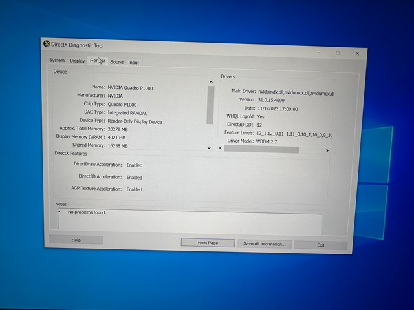This screenshot has height=310, width=414.
Task: Click the Next Page button
Action: click(208, 243)
